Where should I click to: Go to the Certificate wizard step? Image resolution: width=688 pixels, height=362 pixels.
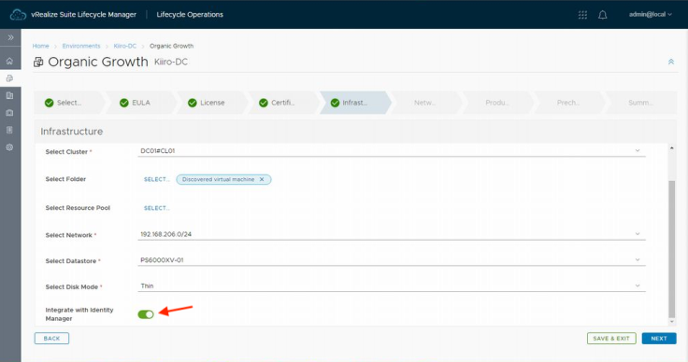click(283, 103)
